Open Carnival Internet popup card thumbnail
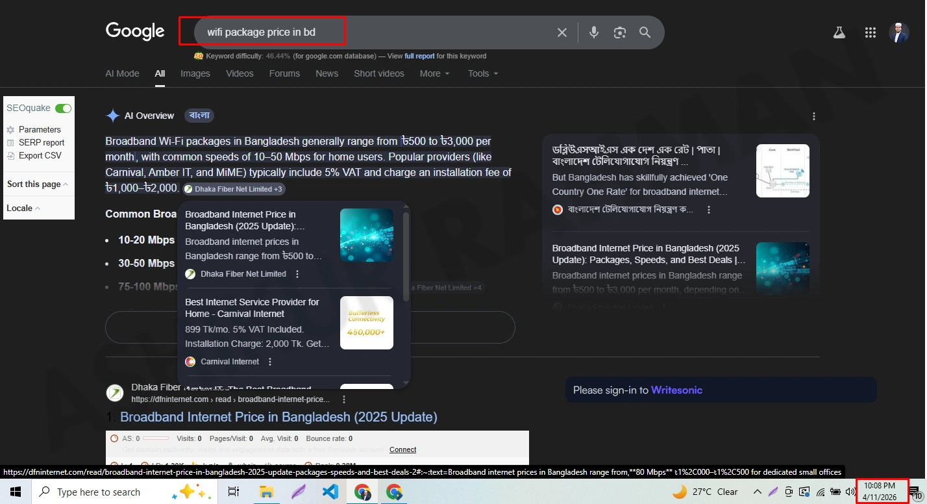Screen dimensions: 927x504 click(367, 323)
